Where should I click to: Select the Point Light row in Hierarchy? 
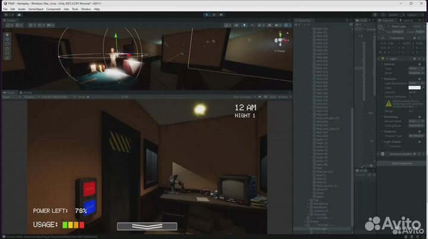point(322,229)
